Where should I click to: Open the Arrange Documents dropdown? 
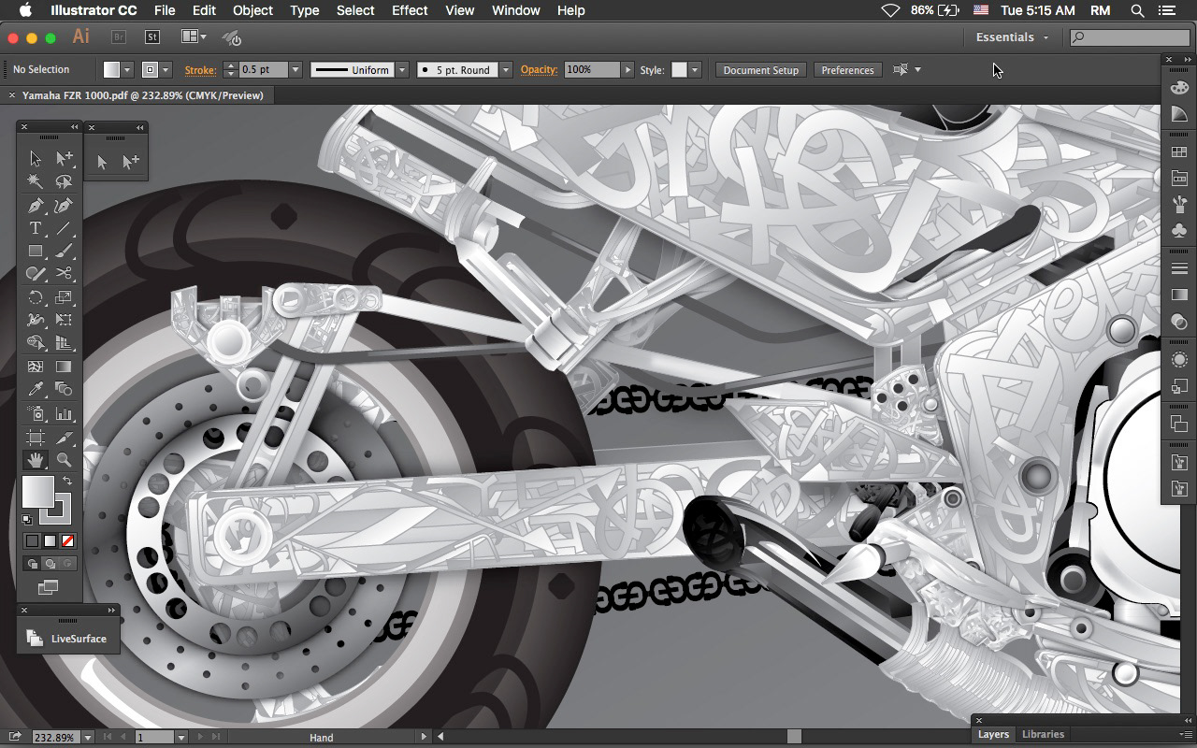[194, 37]
